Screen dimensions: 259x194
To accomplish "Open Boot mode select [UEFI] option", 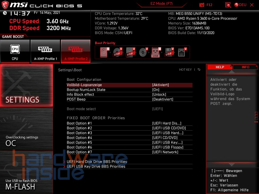I will (129, 109).
